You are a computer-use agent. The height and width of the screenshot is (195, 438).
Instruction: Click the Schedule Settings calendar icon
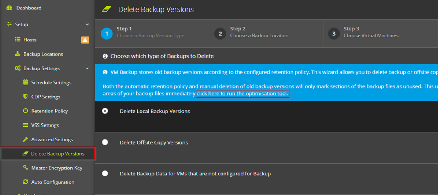click(x=26, y=82)
